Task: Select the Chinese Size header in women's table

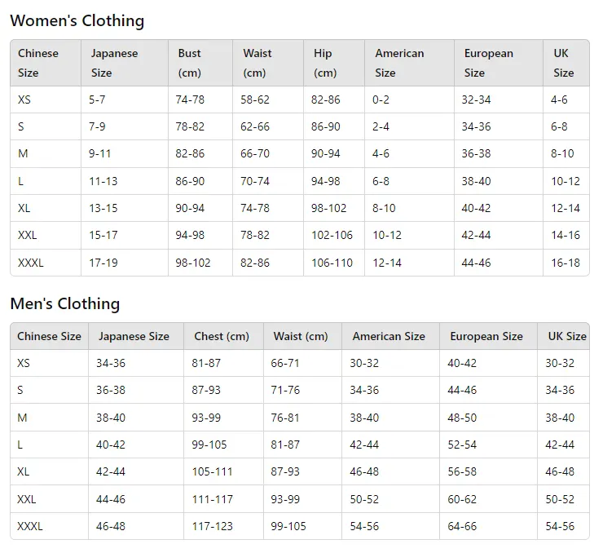Action: [x=46, y=63]
